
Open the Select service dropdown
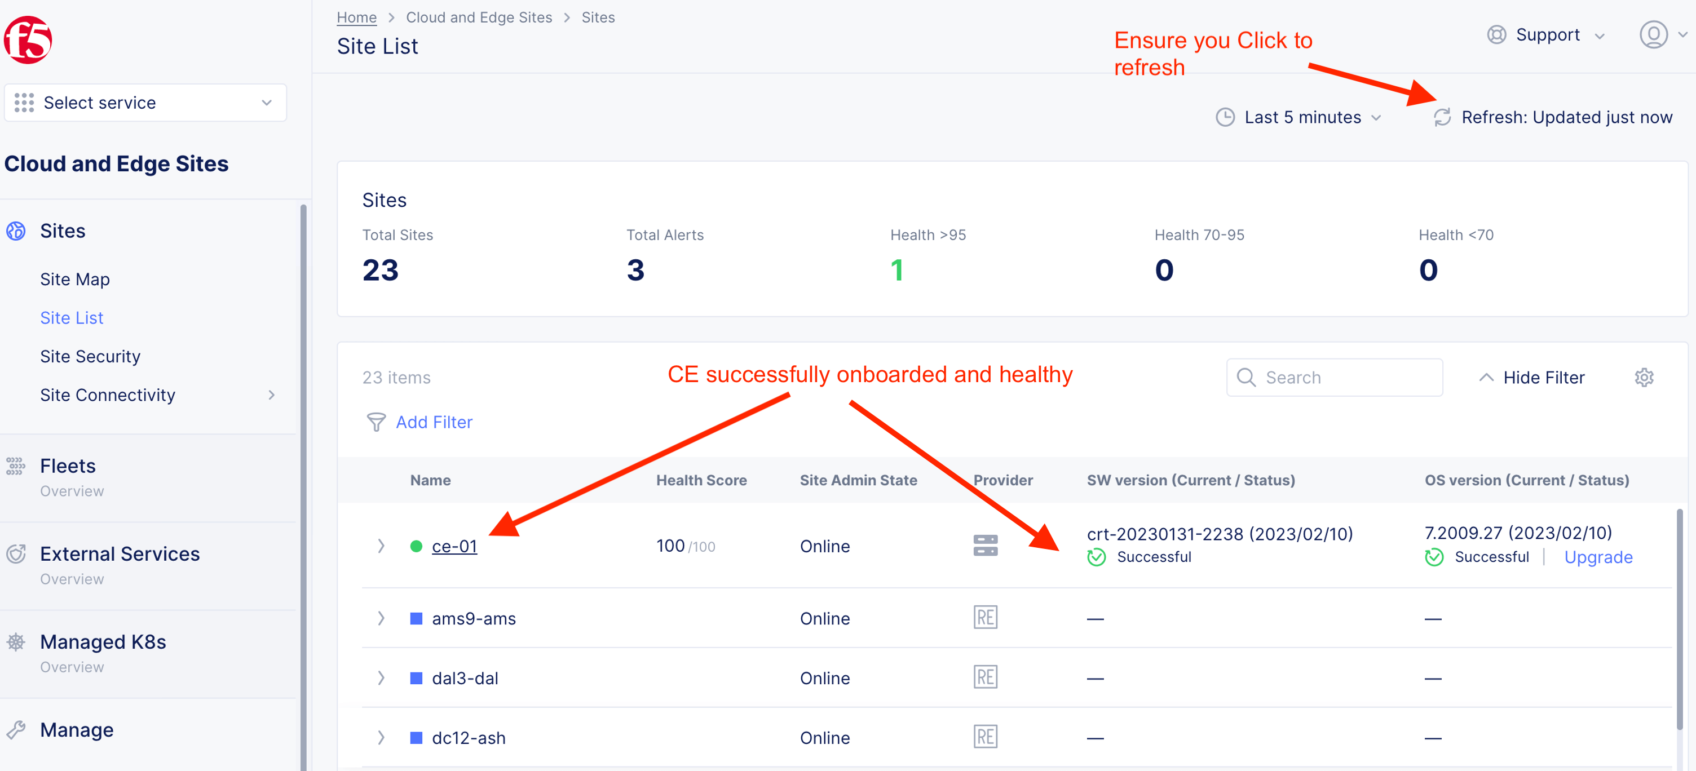pos(145,103)
